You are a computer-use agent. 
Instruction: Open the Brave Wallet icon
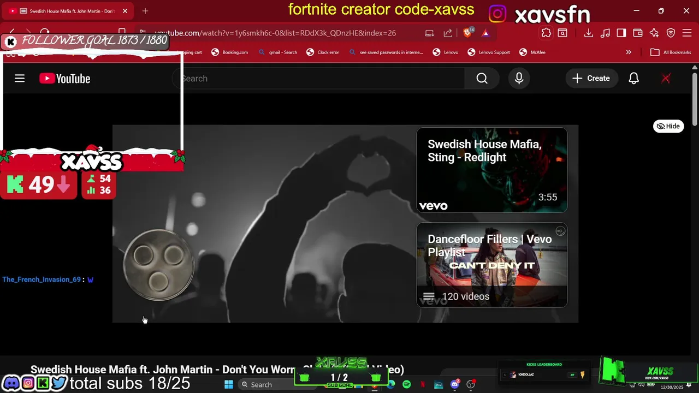tap(637, 33)
